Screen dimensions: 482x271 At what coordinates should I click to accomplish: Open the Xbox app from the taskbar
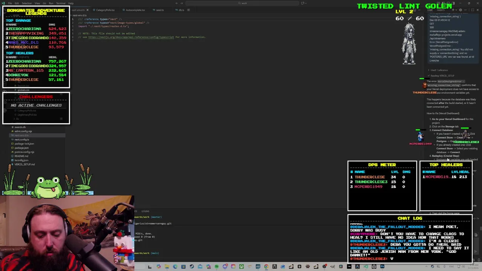point(241,267)
